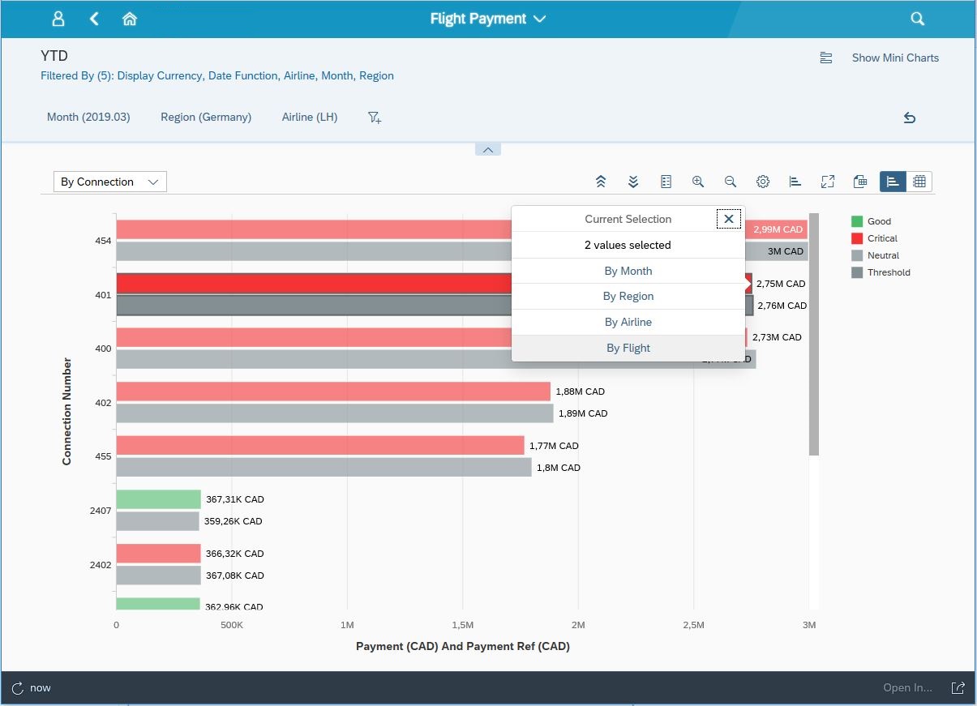The width and height of the screenshot is (977, 706).
Task: Click the Show Mini Charts link
Action: coord(894,58)
